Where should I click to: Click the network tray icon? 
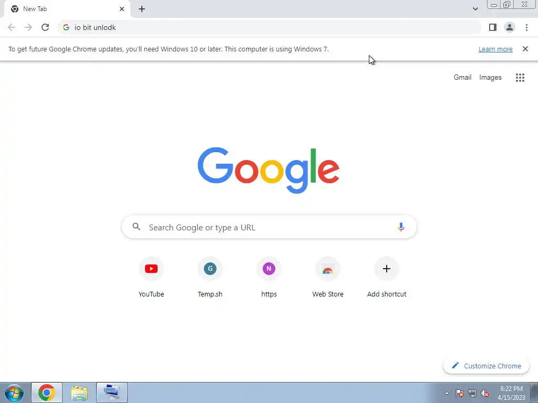pyautogui.click(x=472, y=393)
